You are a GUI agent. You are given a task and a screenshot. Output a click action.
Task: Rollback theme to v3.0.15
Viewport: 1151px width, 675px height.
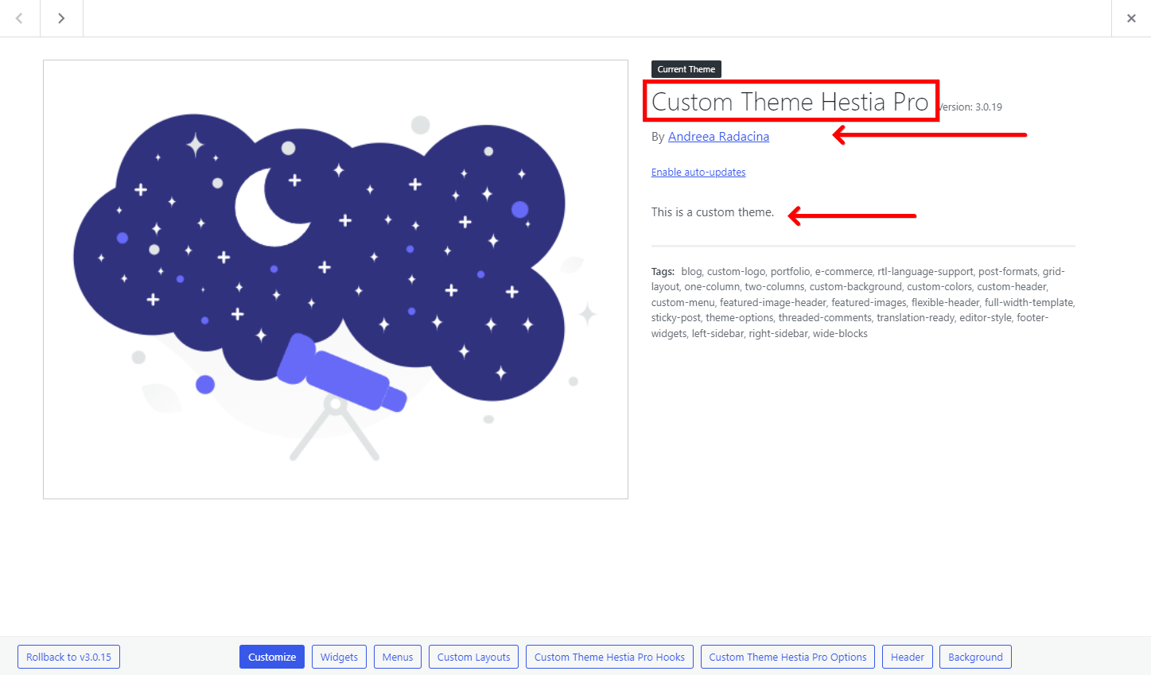coord(68,657)
